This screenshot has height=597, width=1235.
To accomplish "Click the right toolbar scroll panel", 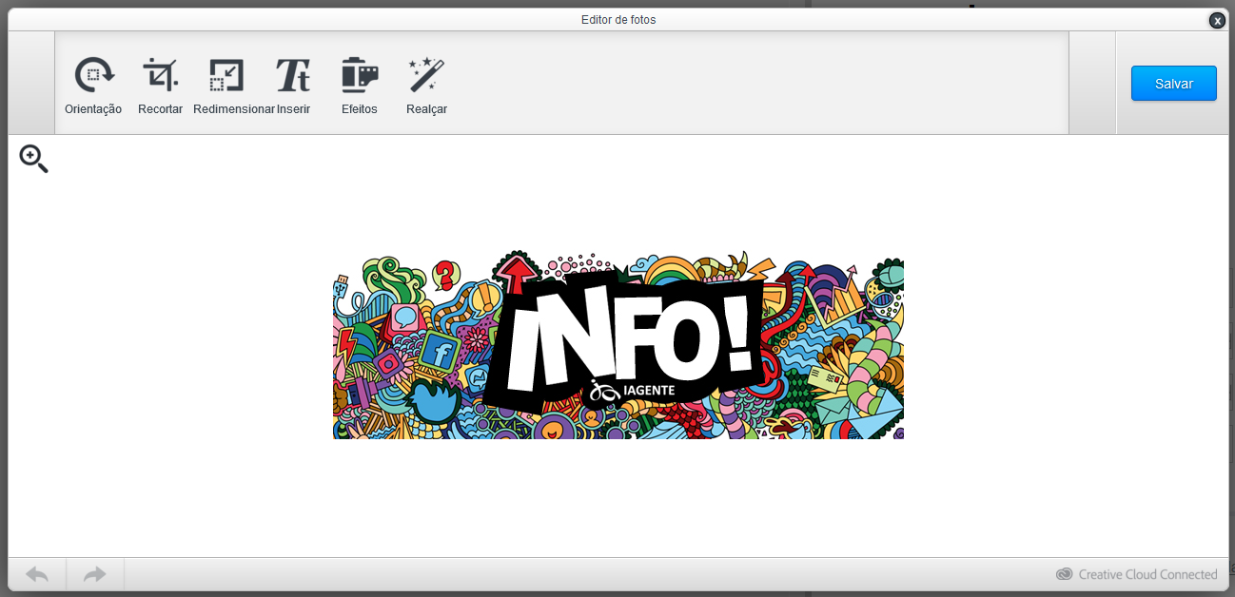I will click(x=1091, y=83).
